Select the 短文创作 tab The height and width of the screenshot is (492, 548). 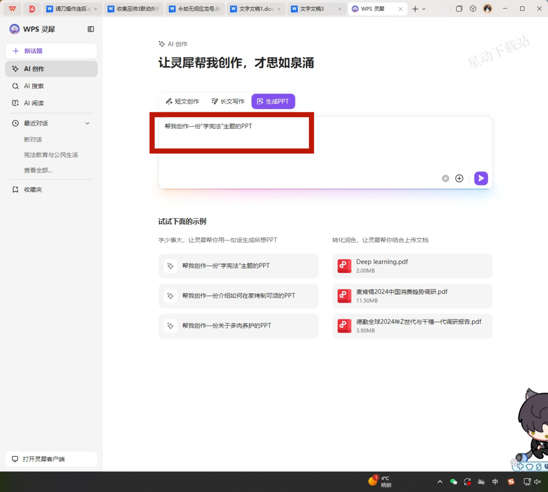[182, 101]
